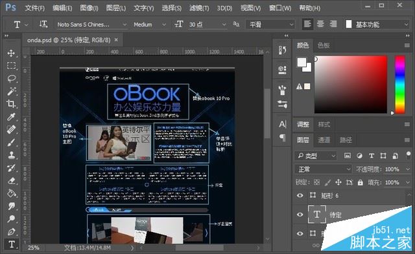415x254 pixels.
Task: Switch to the 色板 tab
Action: pos(324,45)
